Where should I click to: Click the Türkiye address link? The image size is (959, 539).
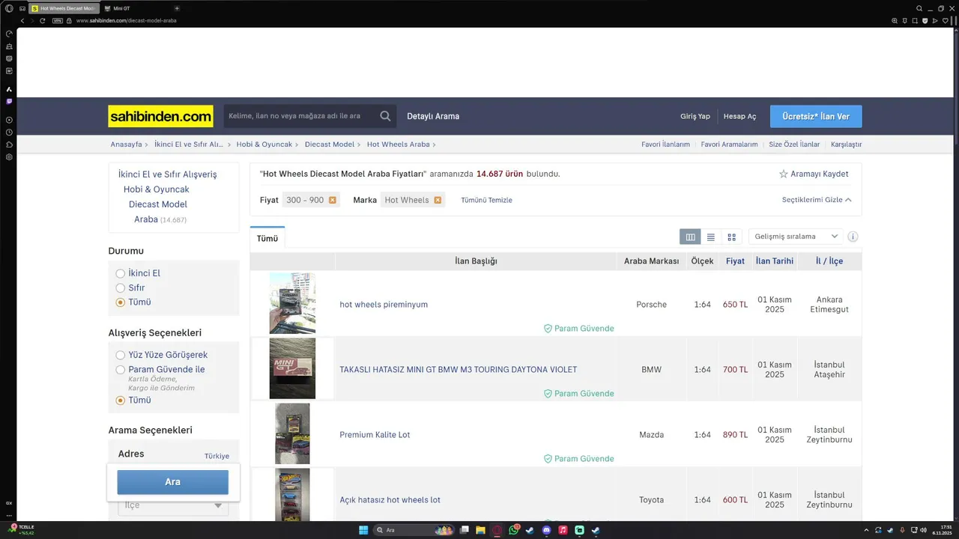point(217,456)
